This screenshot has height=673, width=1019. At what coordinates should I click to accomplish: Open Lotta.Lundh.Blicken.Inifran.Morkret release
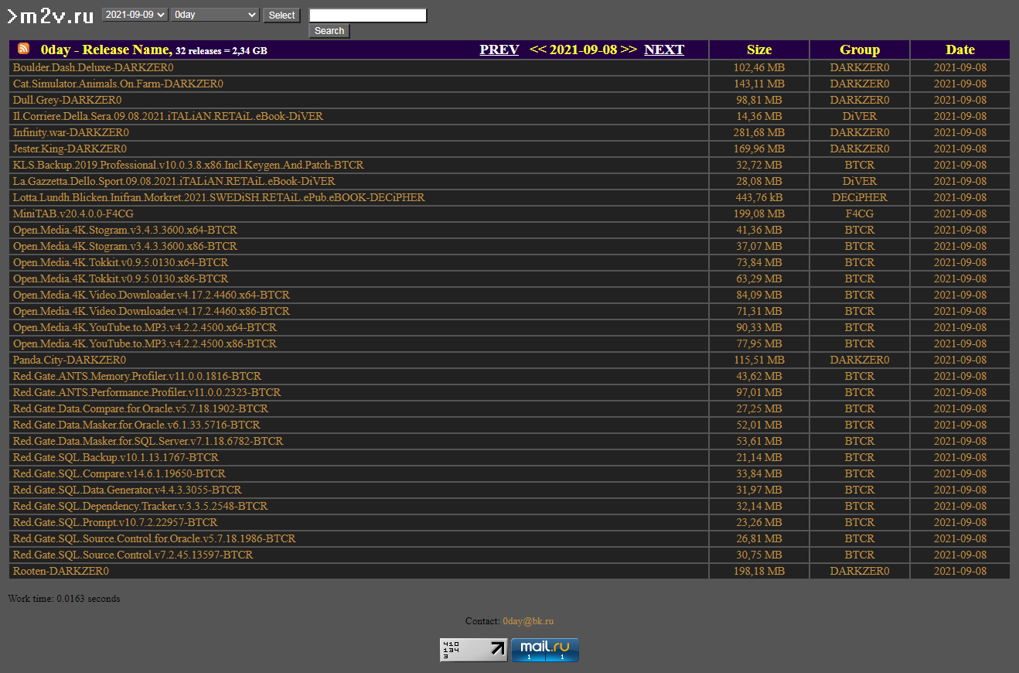pyautogui.click(x=219, y=197)
